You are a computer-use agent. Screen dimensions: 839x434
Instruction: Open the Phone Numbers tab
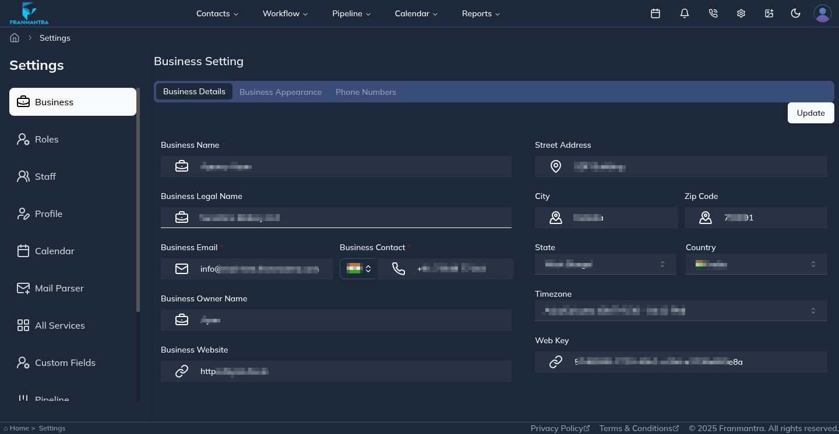pyautogui.click(x=366, y=92)
